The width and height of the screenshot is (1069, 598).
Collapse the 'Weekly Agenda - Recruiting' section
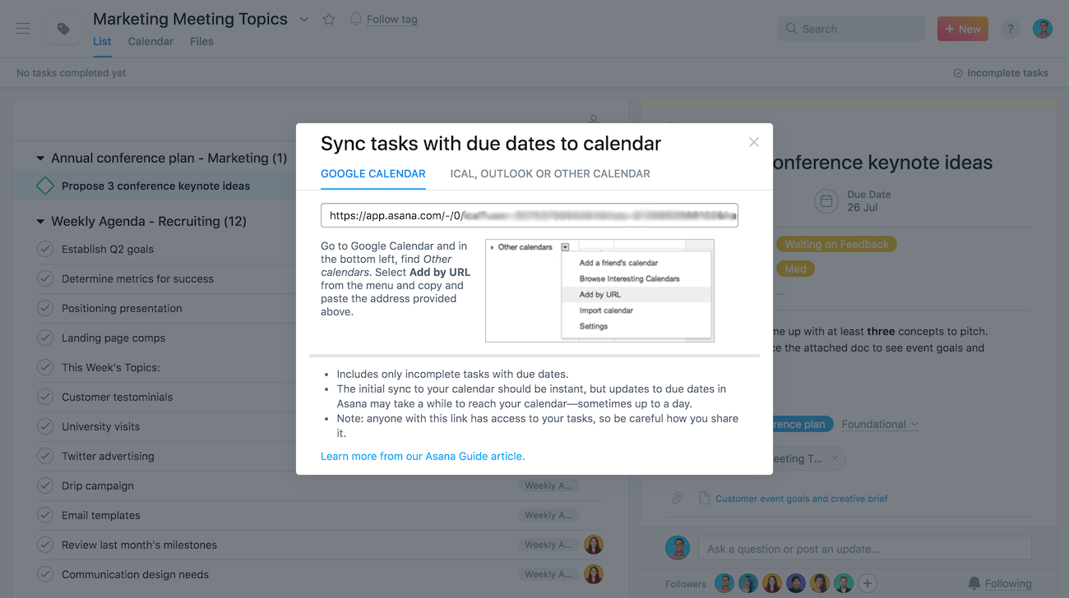tap(39, 221)
